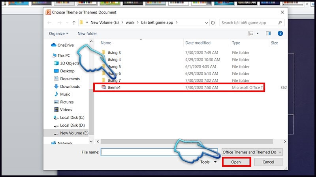Screen dimensions: 316x177
Task: Close the Choose Theme dialog
Action: [282, 12]
